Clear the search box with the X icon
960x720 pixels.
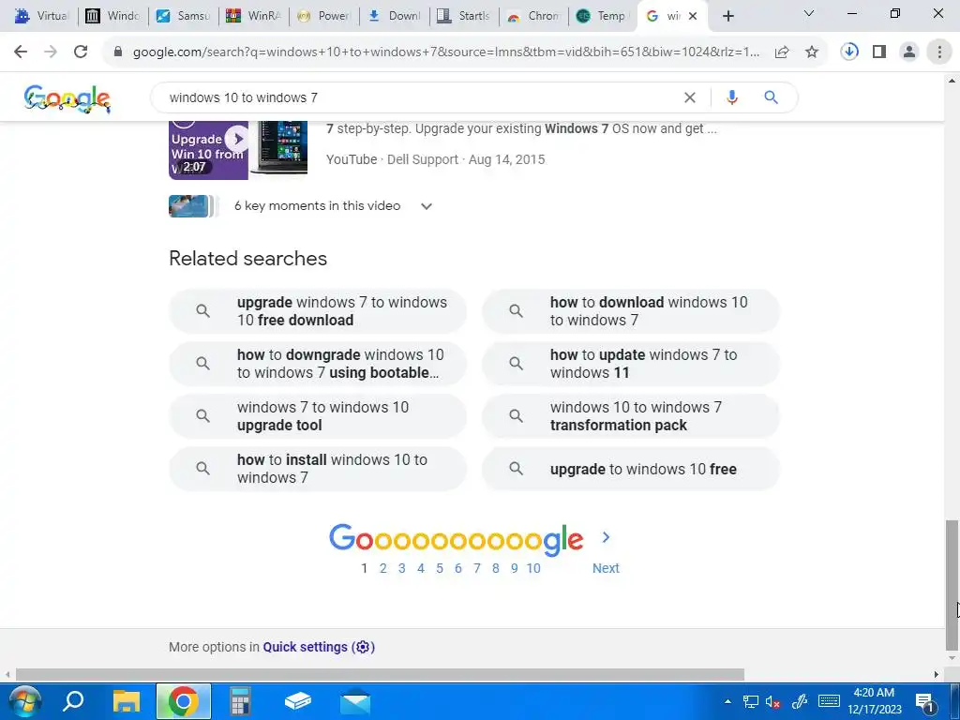click(x=689, y=97)
